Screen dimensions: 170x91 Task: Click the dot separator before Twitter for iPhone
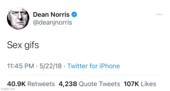click(64, 66)
